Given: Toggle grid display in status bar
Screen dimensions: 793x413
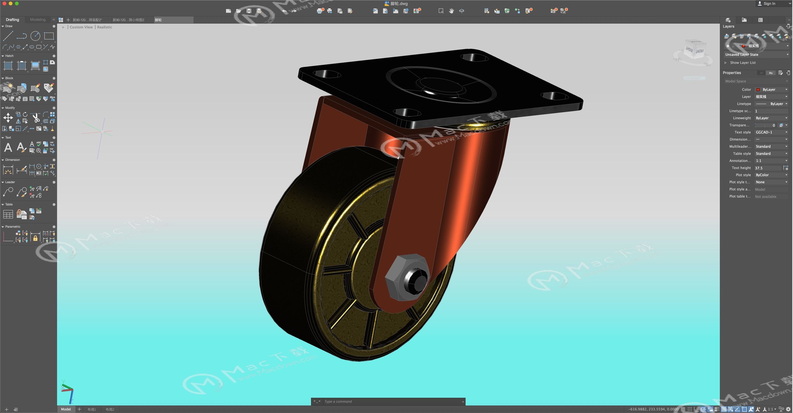Looking at the screenshot, I should [x=683, y=409].
